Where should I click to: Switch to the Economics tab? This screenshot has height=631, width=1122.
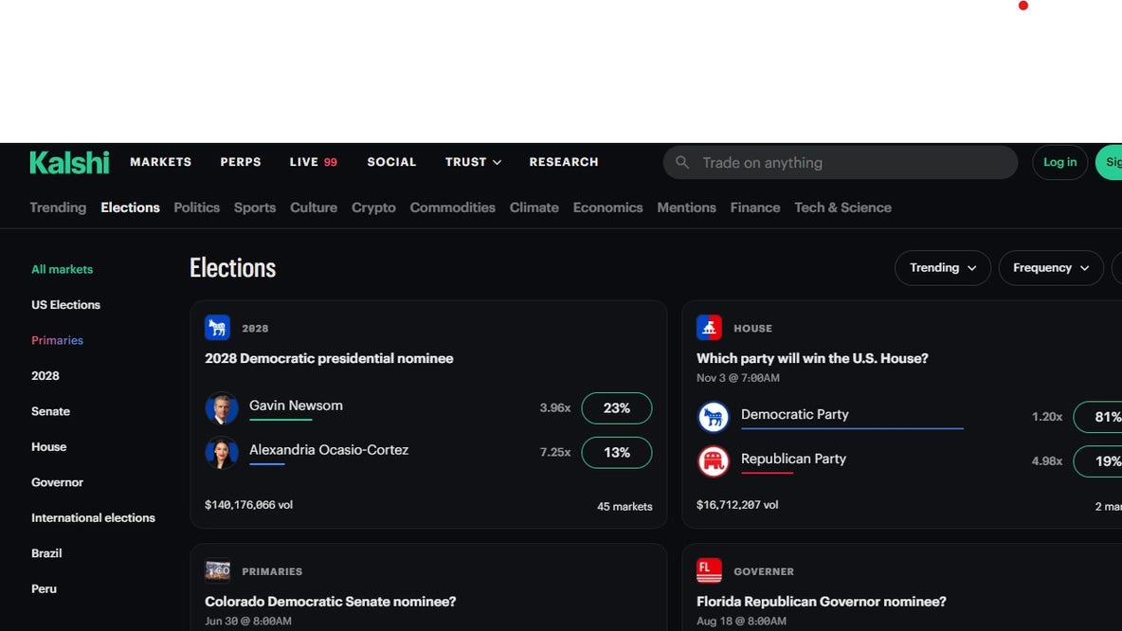point(607,207)
